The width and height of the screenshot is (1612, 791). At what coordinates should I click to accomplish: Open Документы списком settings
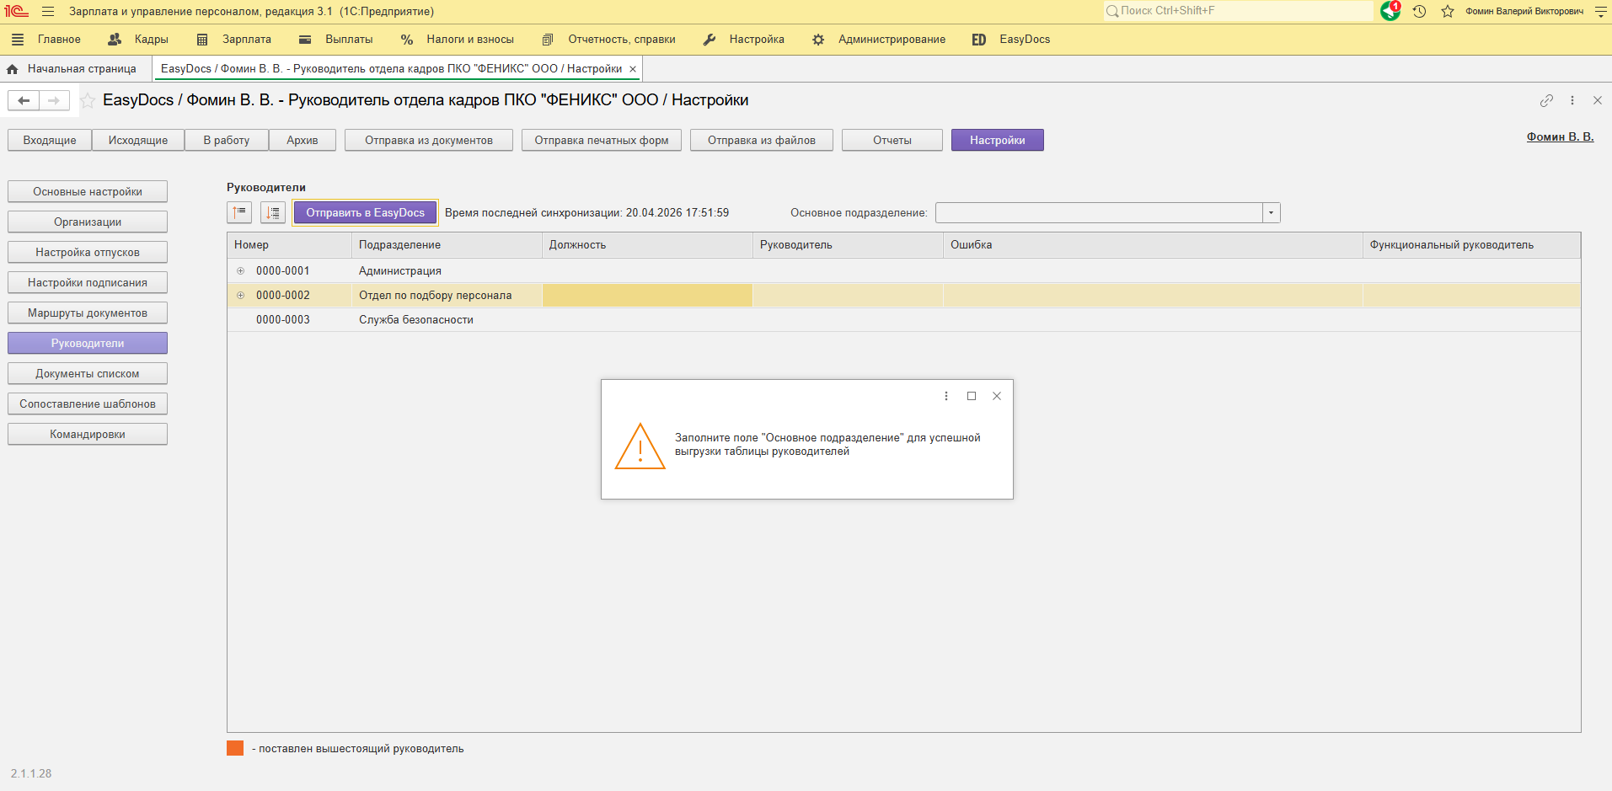[88, 374]
